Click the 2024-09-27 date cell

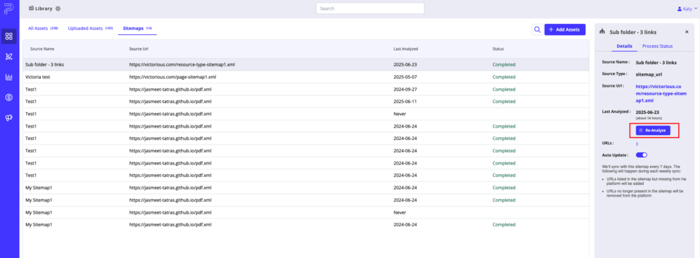coord(405,89)
